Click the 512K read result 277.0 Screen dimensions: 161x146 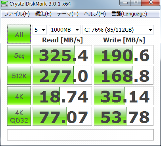pos(62,75)
